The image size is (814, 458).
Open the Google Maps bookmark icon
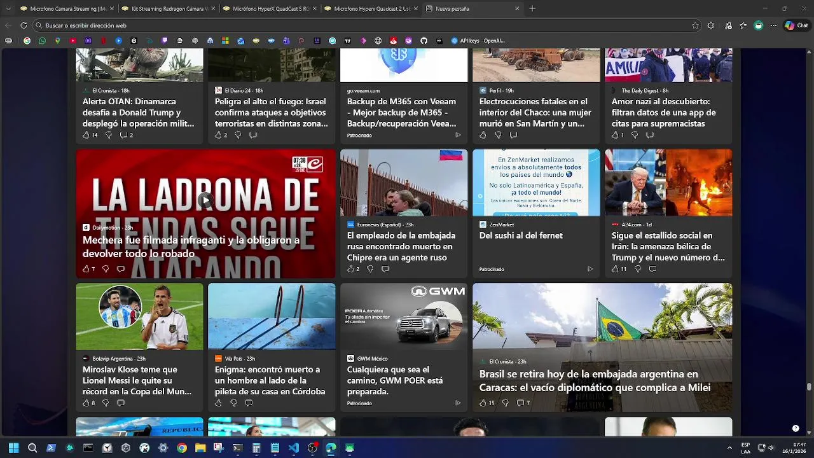point(57,41)
